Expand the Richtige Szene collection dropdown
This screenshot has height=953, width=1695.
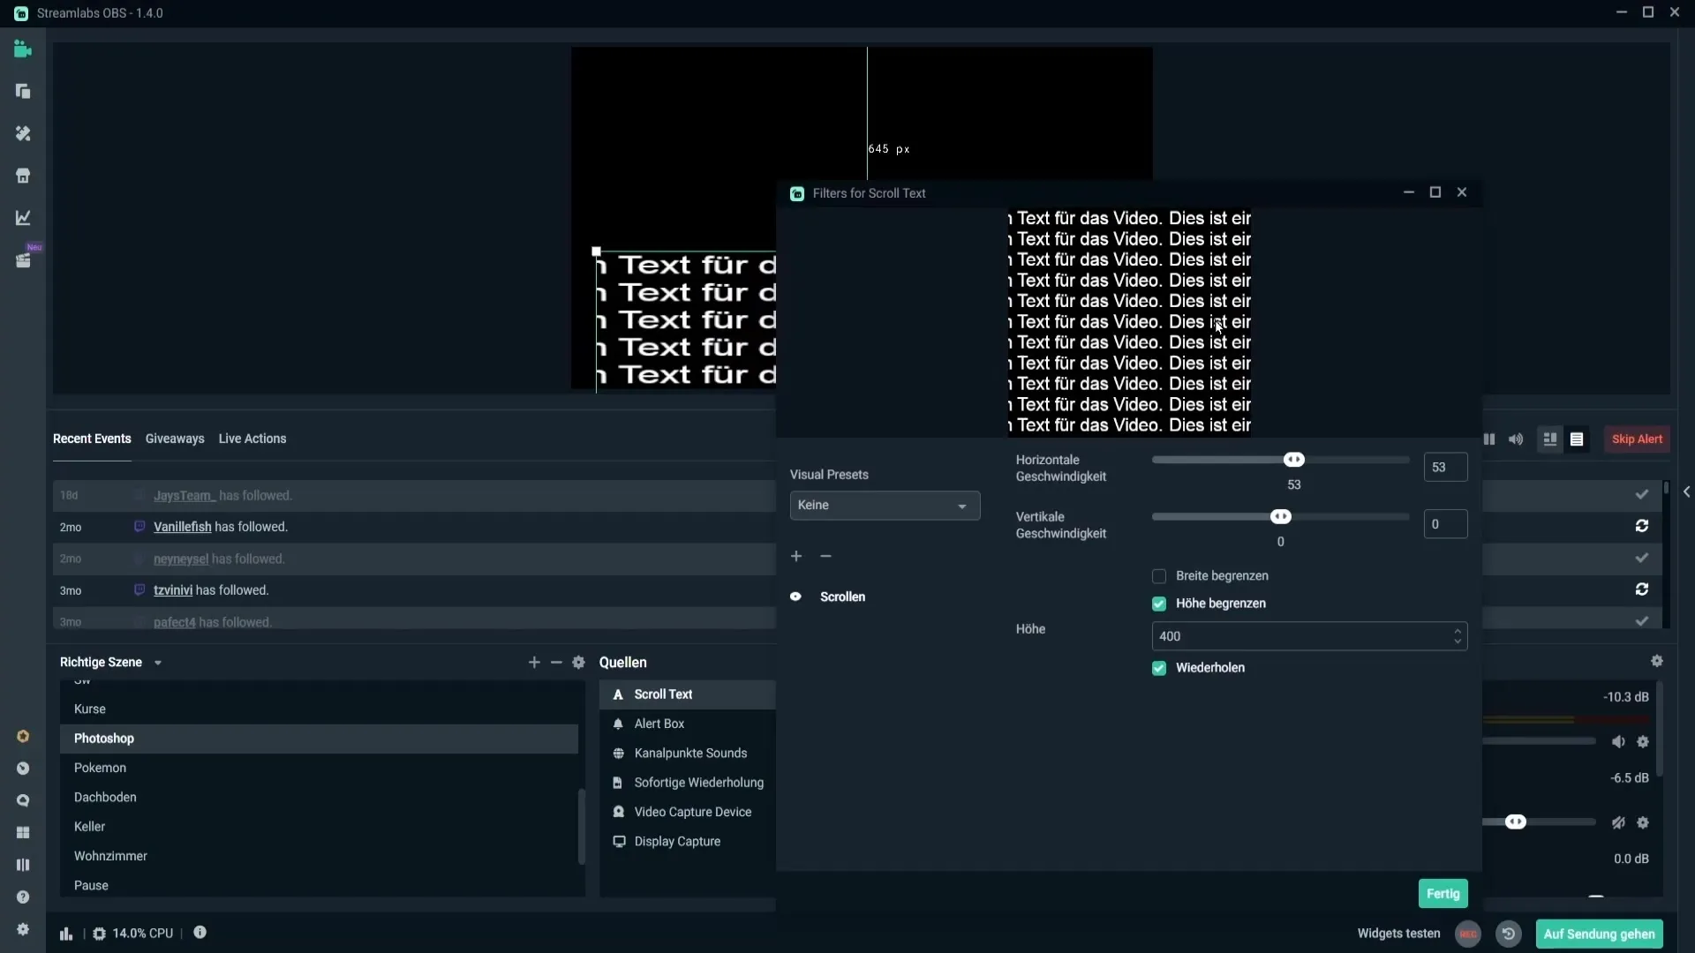click(158, 663)
